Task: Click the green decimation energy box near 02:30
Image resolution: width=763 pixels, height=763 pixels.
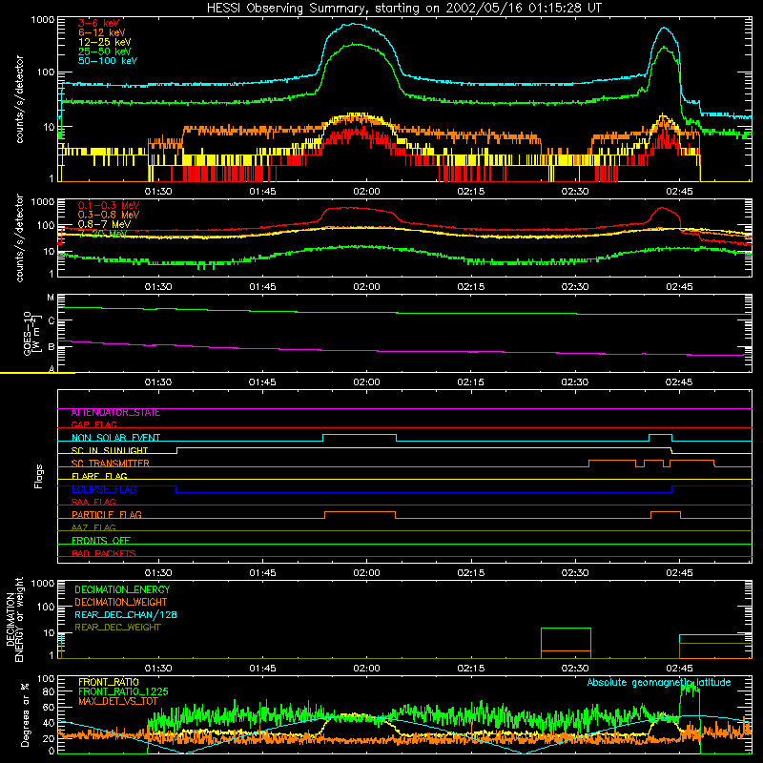Action: pyautogui.click(x=566, y=643)
